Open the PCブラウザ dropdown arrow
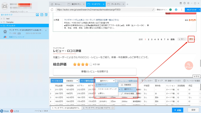201x113 pixels. [199, 10]
